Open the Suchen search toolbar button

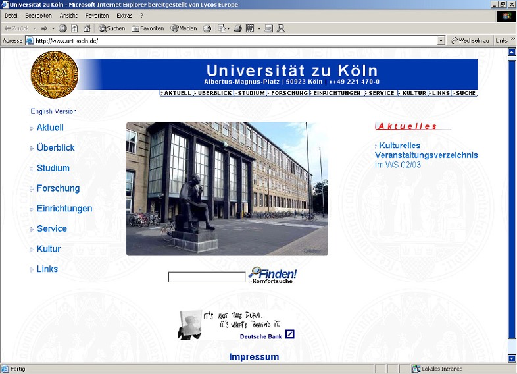pyautogui.click(x=112, y=28)
